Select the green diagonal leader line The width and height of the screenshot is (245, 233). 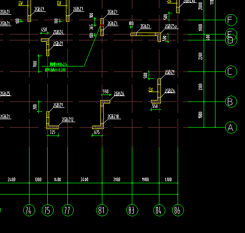92,46
